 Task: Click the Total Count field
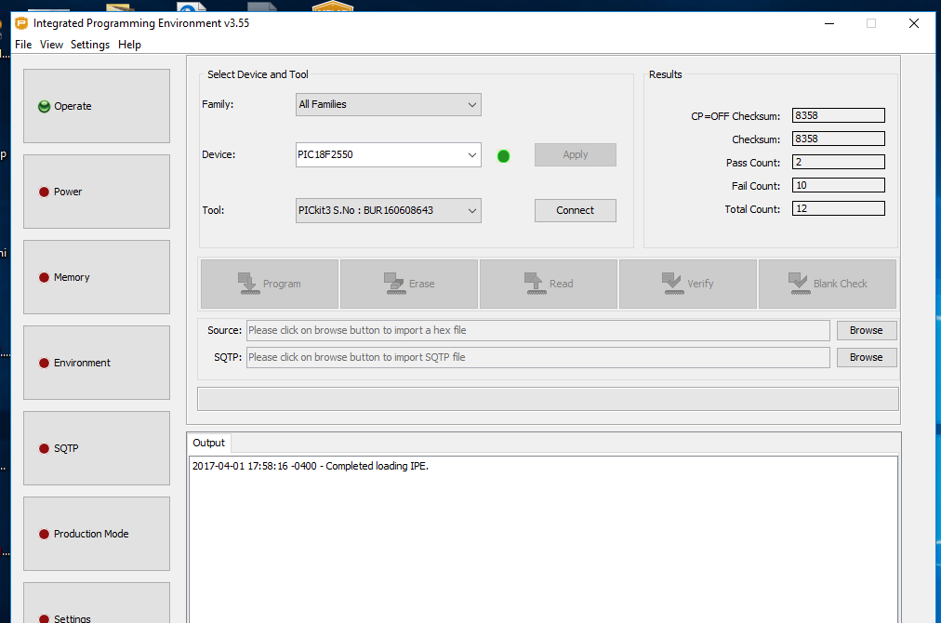point(839,209)
